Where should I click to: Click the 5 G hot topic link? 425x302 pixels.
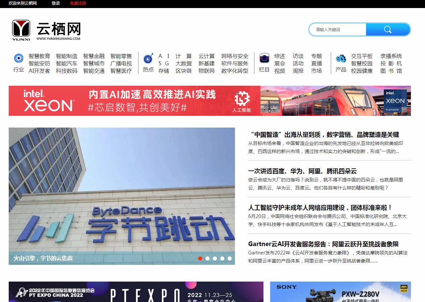[164, 64]
